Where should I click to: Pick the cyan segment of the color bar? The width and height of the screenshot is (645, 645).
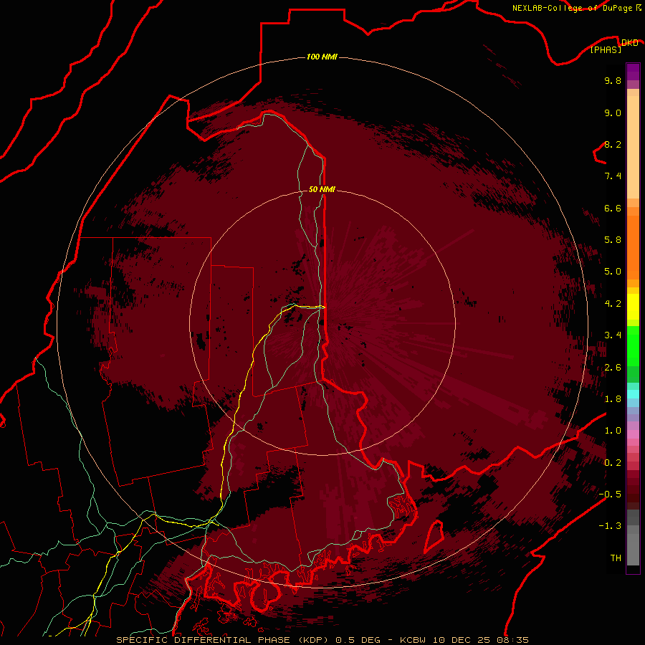click(633, 393)
